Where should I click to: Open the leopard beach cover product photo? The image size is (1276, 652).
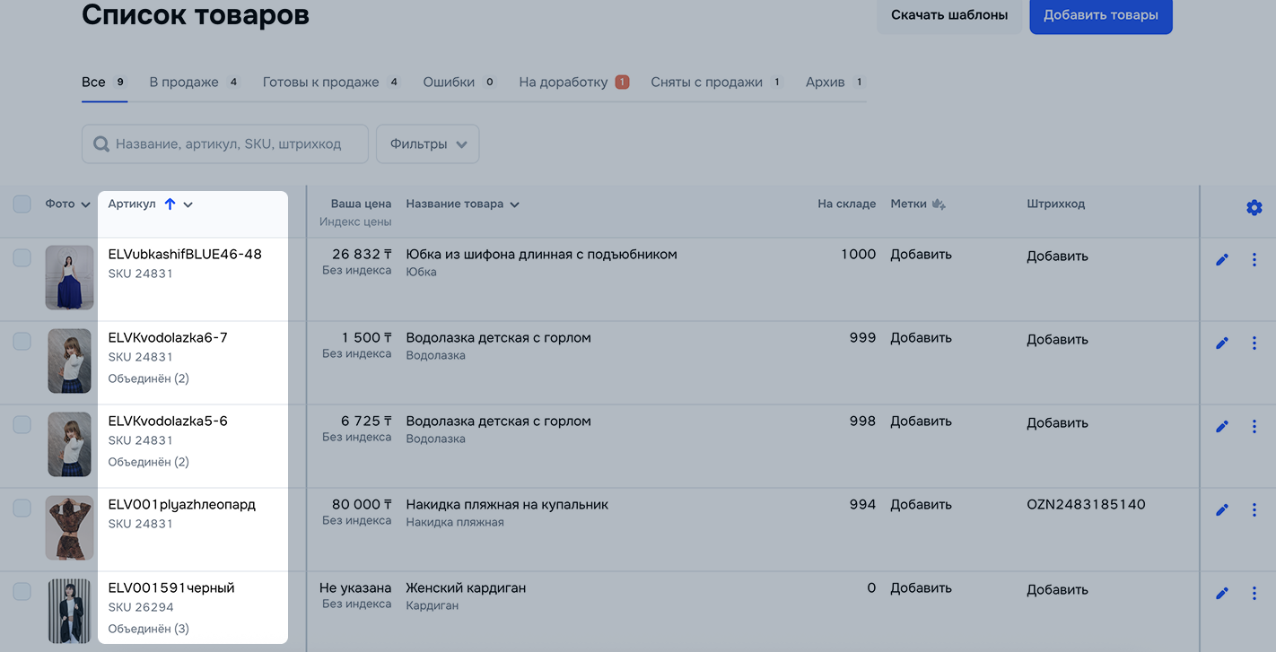pyautogui.click(x=69, y=527)
